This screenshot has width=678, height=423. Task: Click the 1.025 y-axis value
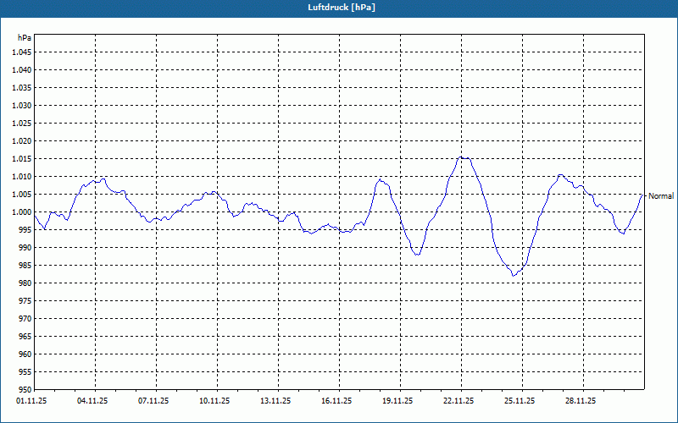pyautogui.click(x=22, y=123)
